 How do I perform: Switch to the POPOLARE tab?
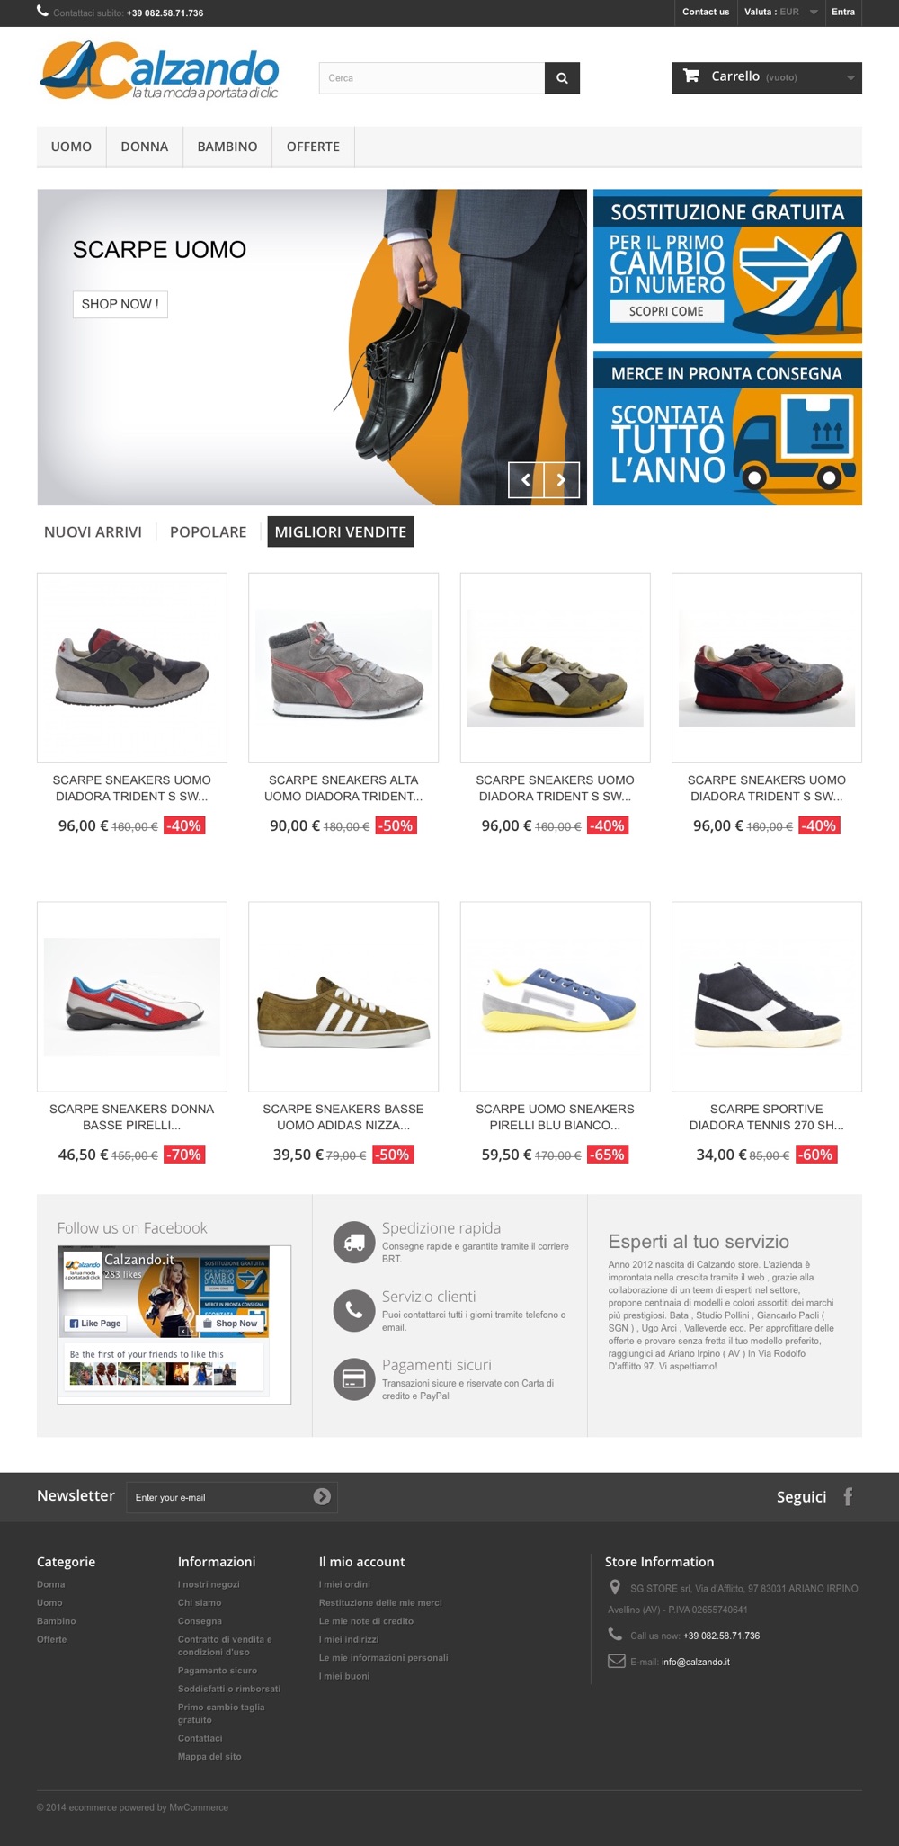[208, 531]
